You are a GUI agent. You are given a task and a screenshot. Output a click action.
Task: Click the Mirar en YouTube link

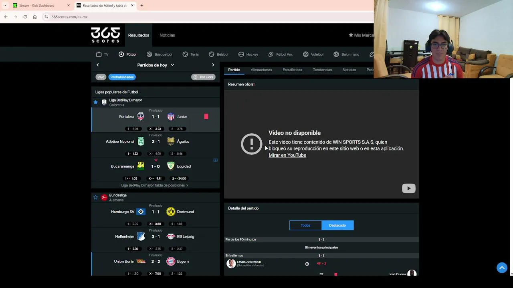coord(287,155)
